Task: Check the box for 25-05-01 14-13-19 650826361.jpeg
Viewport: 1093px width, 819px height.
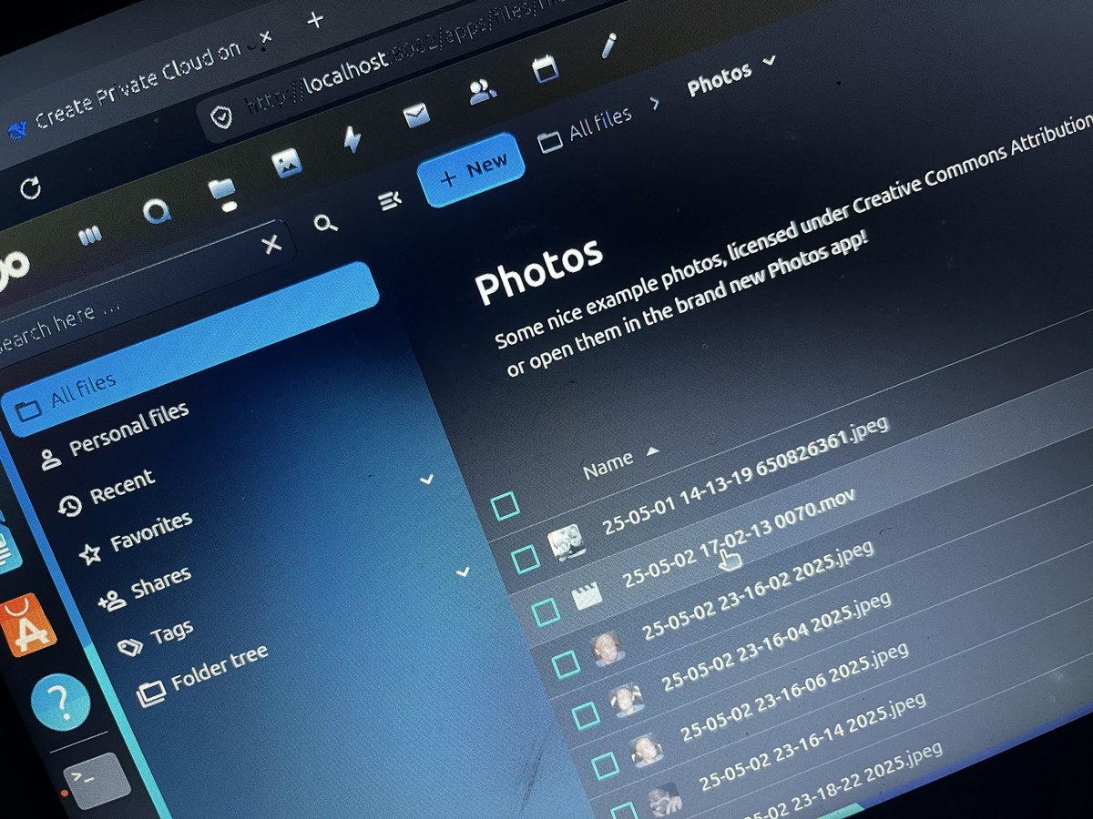Action: [526, 559]
